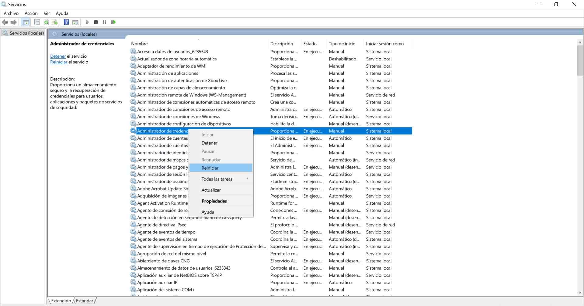Click the Detener el servicio link
The image size is (584, 306).
click(x=58, y=56)
